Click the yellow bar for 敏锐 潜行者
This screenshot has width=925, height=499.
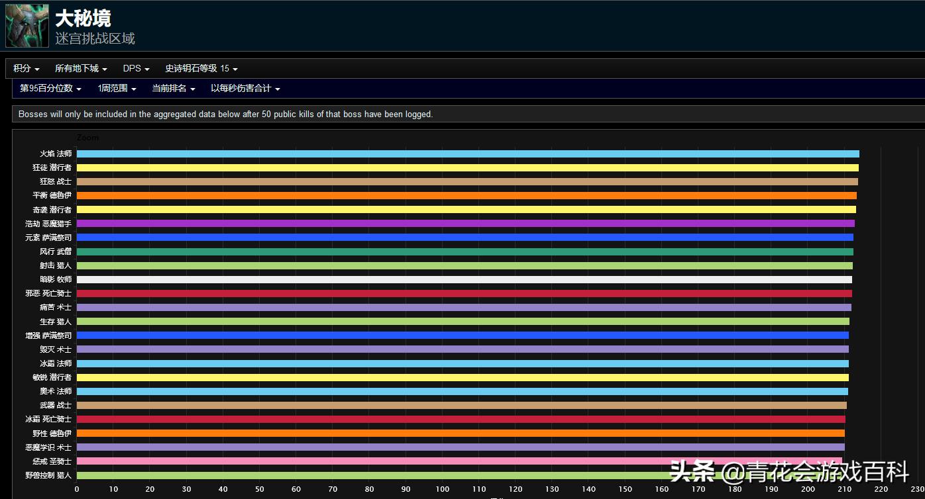coord(462,377)
